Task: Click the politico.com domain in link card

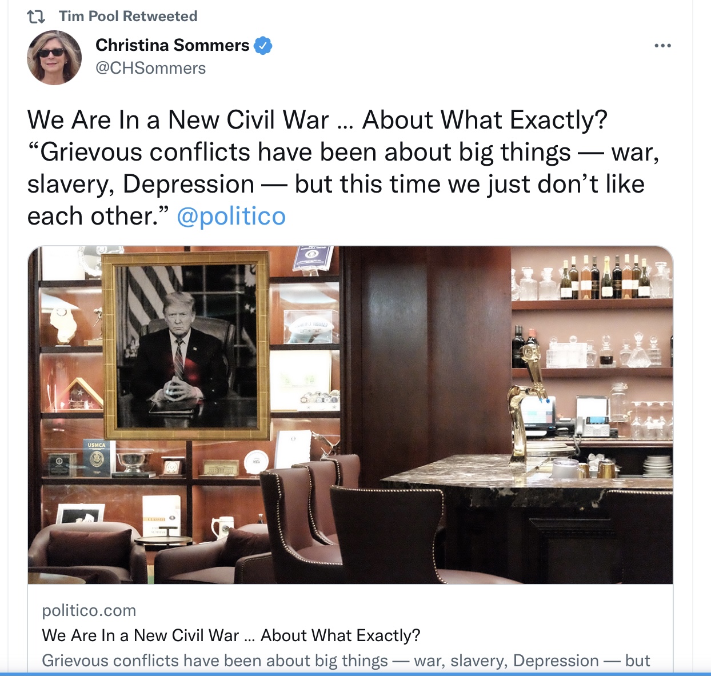Action: (89, 610)
